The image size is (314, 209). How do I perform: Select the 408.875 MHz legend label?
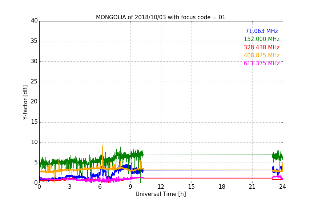(x=262, y=56)
